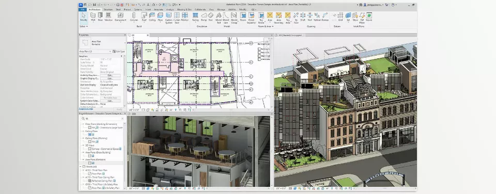496x194 pixels.
Task: Switch to the Annotate ribbon tab
Action: pyautogui.click(x=159, y=9)
